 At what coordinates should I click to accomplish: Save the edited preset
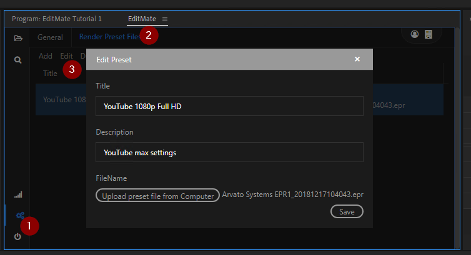(x=347, y=212)
